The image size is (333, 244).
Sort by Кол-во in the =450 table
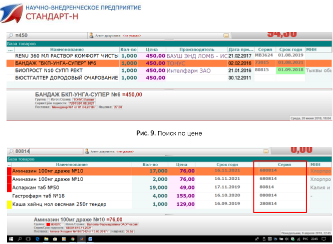tap(129, 49)
